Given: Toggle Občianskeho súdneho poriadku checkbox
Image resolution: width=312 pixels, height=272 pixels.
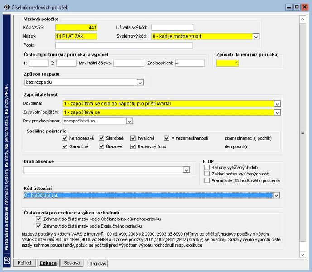Looking at the screenshot, I should click(38, 219).
